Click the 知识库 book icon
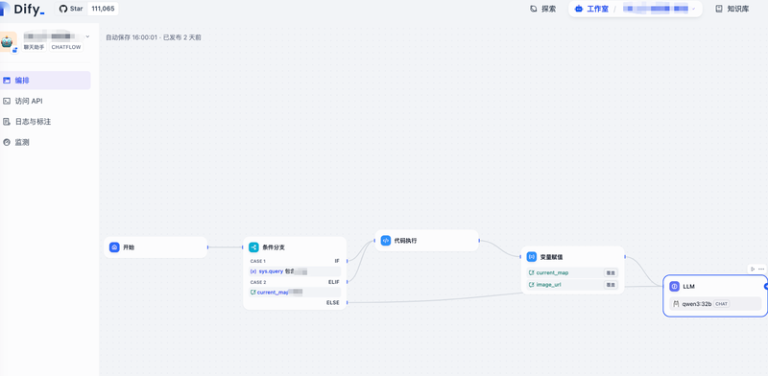The image size is (768, 376). pos(719,9)
